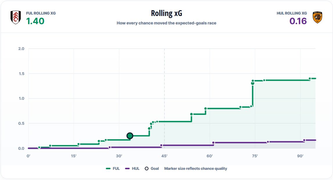Viewport: 333px width, 180px height.
Task: Click the Hull City tiger crest
Action: [318, 17]
